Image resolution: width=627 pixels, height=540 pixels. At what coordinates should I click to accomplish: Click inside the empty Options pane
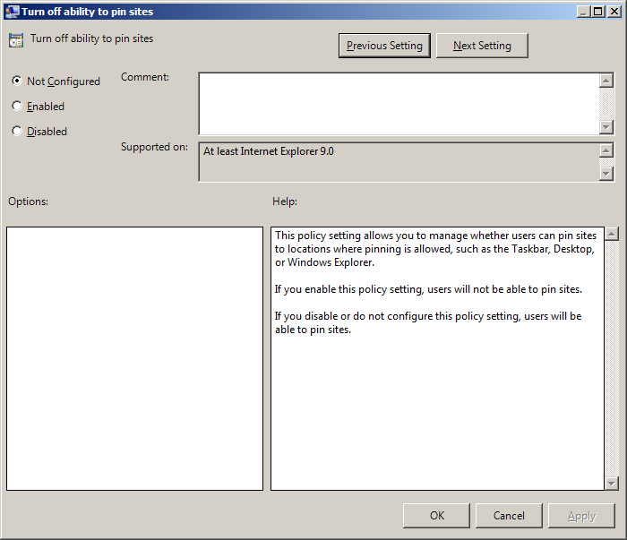click(x=134, y=358)
